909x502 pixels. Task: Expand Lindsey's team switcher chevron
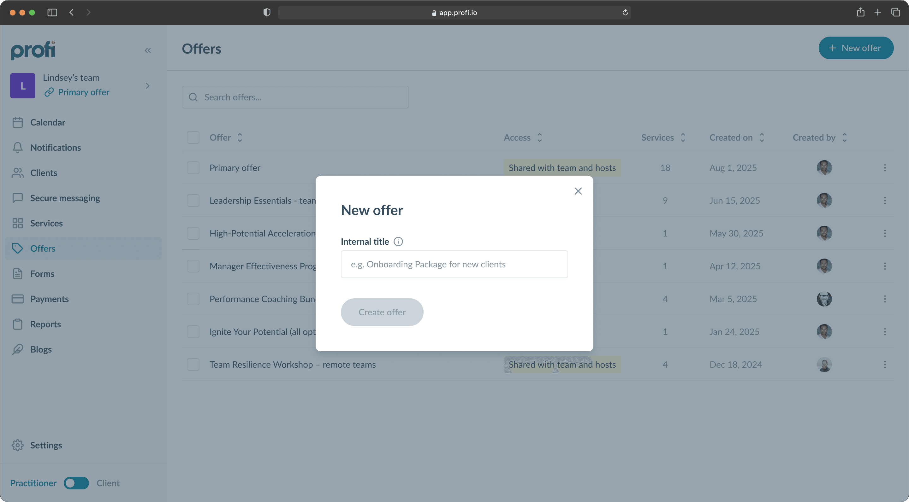(147, 86)
